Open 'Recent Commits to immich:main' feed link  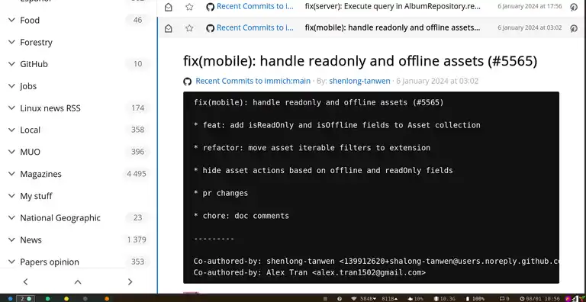tap(253, 81)
